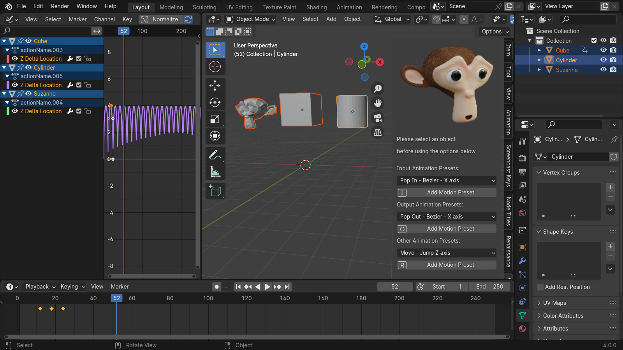Select the Annotate tool
The image size is (623, 350).
215,155
